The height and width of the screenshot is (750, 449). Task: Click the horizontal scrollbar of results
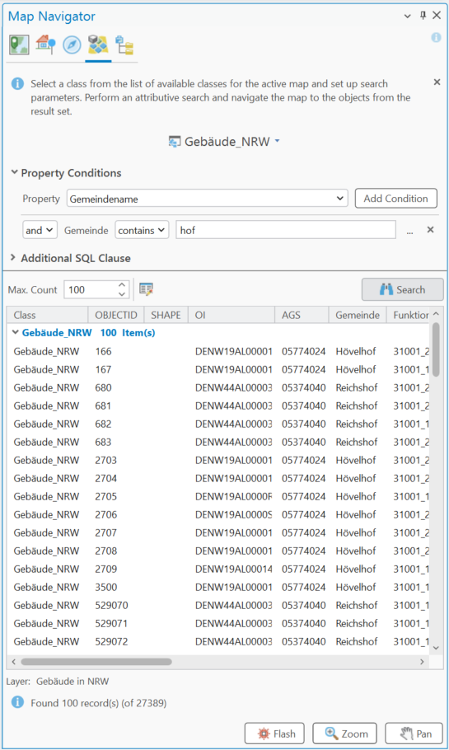coord(96,662)
